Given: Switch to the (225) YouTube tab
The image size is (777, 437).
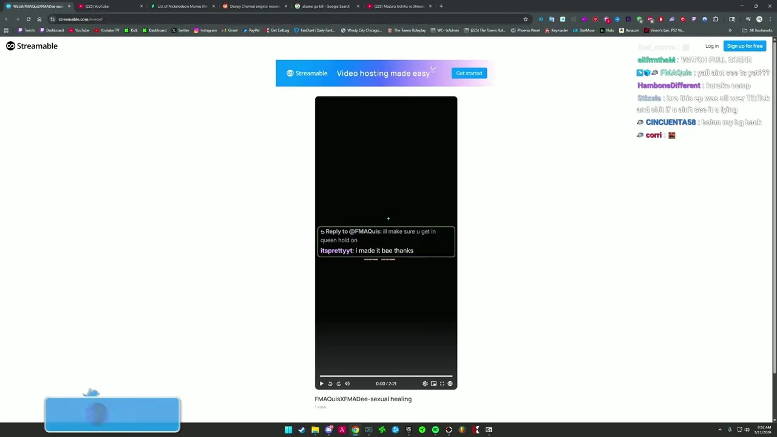Looking at the screenshot, I should click(x=110, y=6).
